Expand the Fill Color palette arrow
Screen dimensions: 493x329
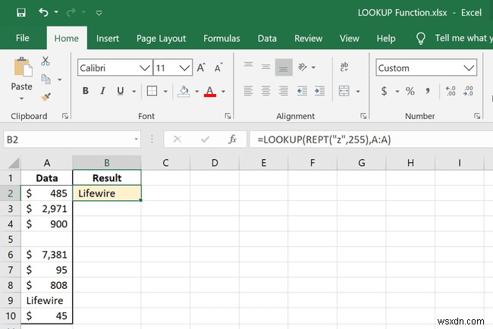point(197,92)
